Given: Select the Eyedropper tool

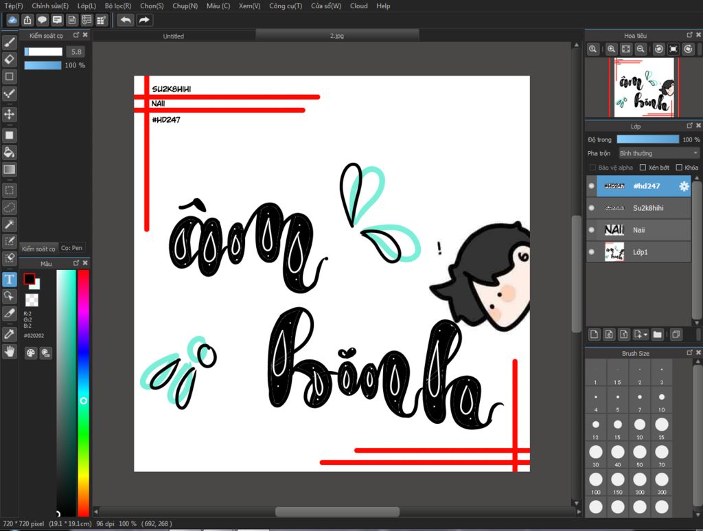Looking at the screenshot, I should (x=10, y=334).
